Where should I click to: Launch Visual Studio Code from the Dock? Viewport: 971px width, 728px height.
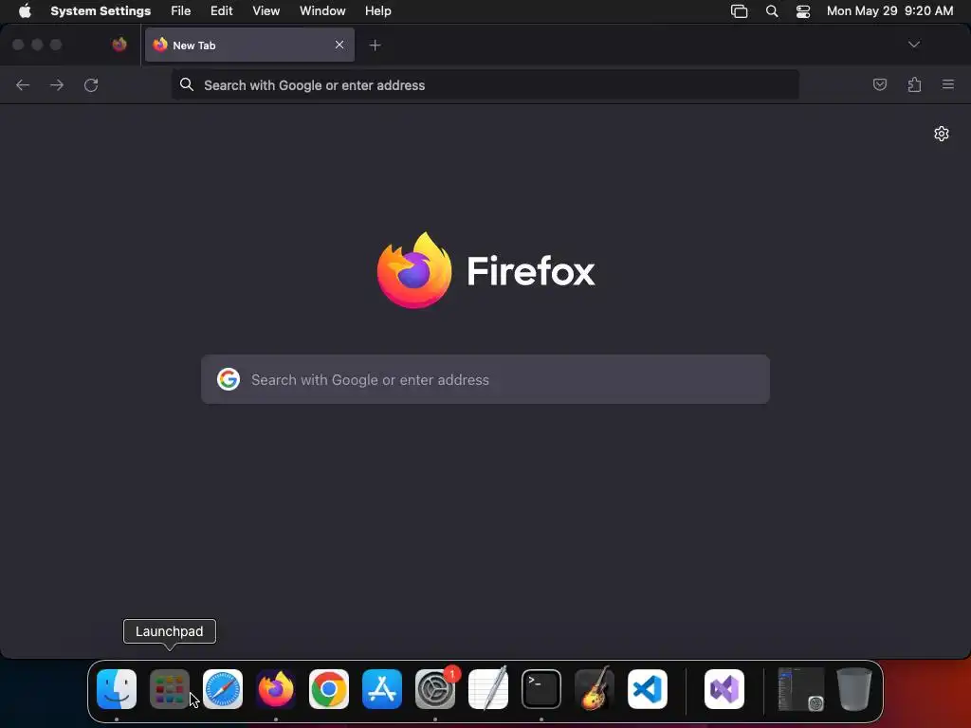648,688
